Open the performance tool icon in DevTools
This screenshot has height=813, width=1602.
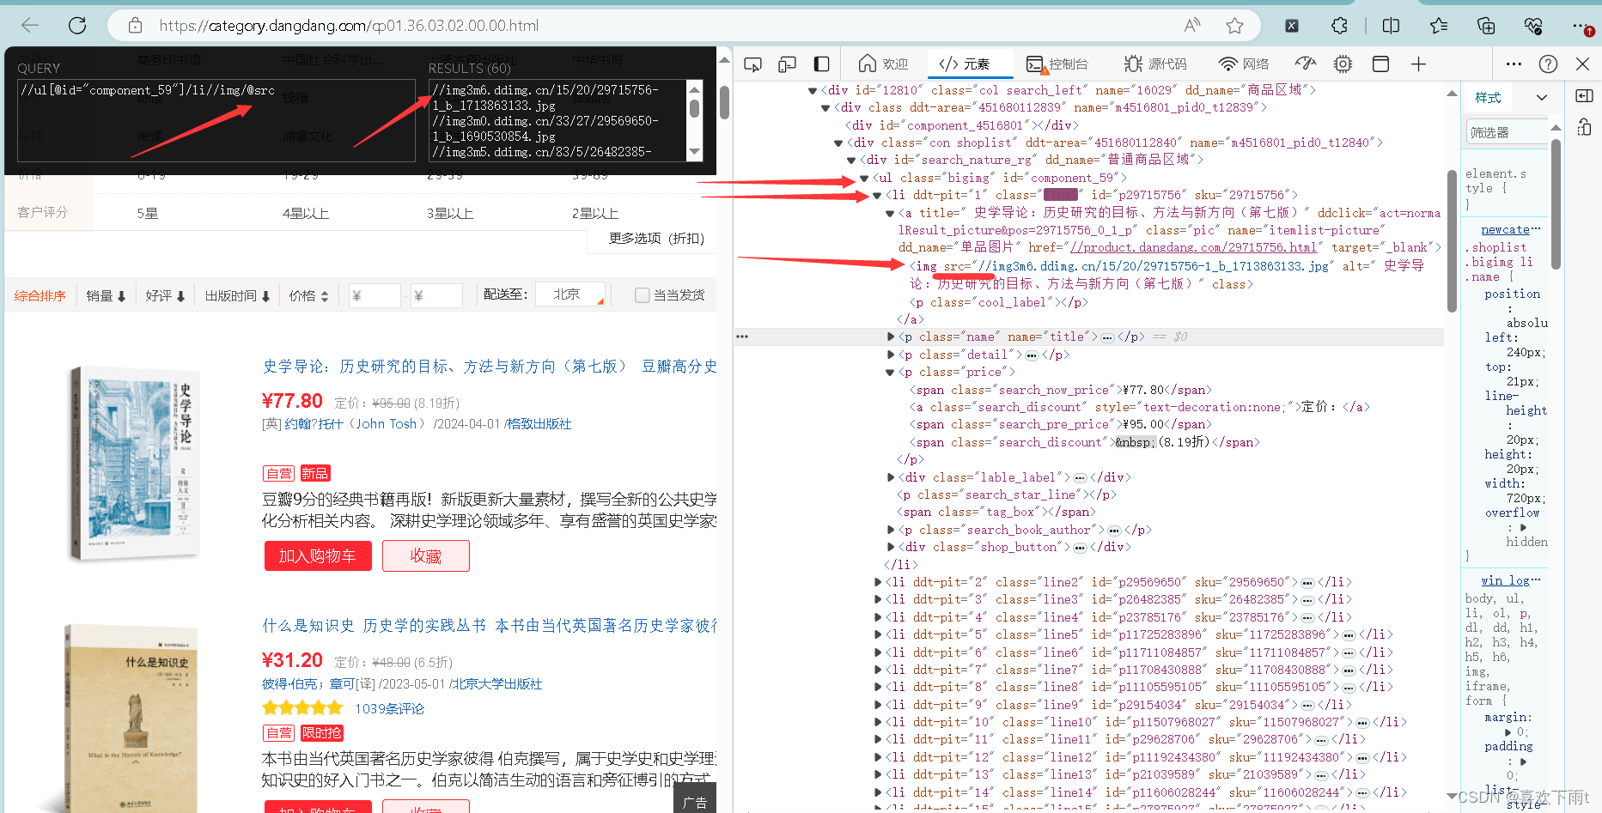[1306, 64]
